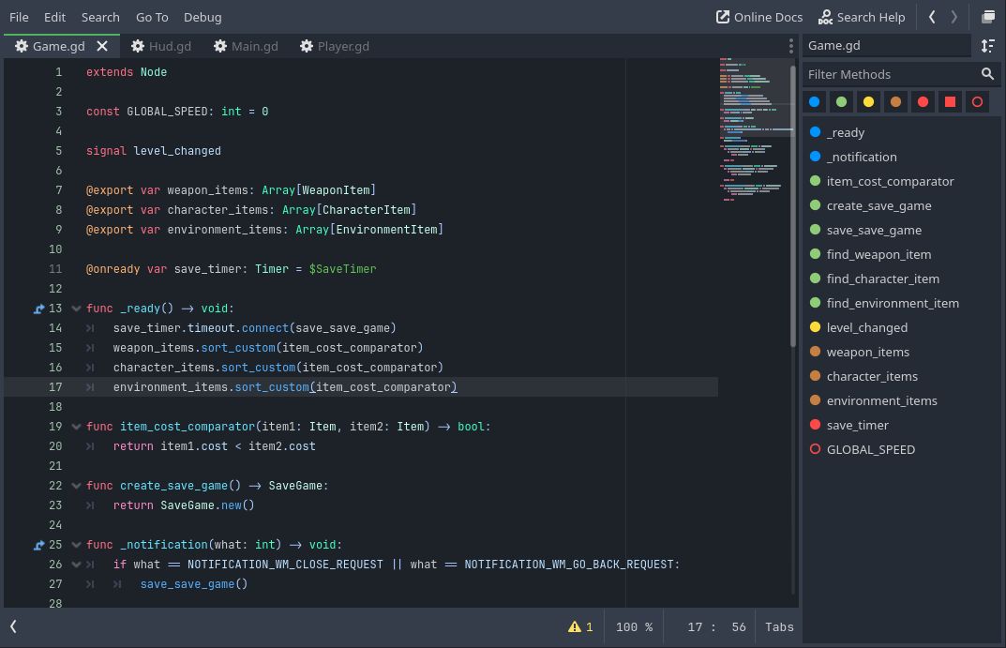Open the Debug menu
Screen dimensions: 1006x648
click(x=203, y=17)
